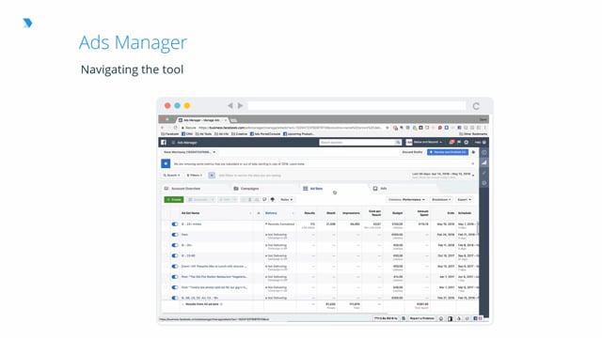This screenshot has width=602, height=338.
Task: Open the settings gear in the Facebook header
Action: (467, 142)
